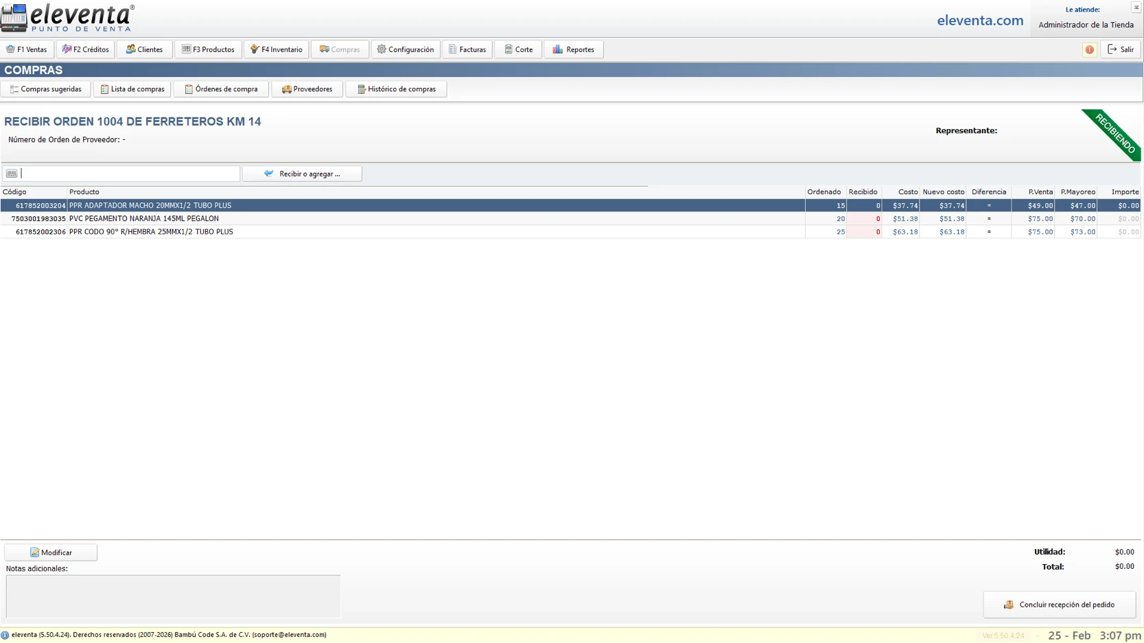Open Facturas module
1144x643 pixels.
467,49
